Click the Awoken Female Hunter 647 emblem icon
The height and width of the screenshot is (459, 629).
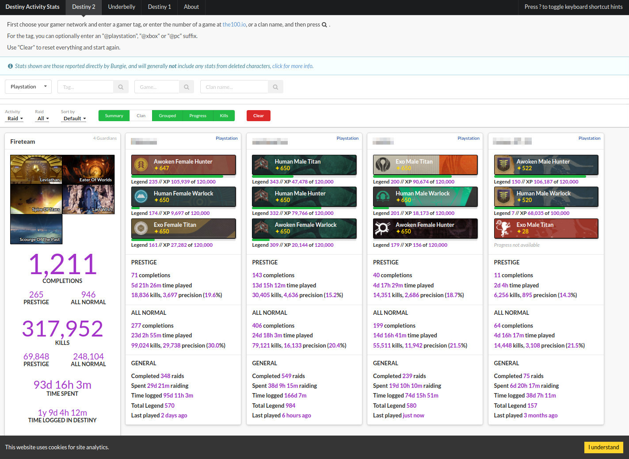point(141,165)
